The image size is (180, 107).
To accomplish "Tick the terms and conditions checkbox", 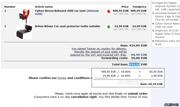I will (x=111, y=78).
